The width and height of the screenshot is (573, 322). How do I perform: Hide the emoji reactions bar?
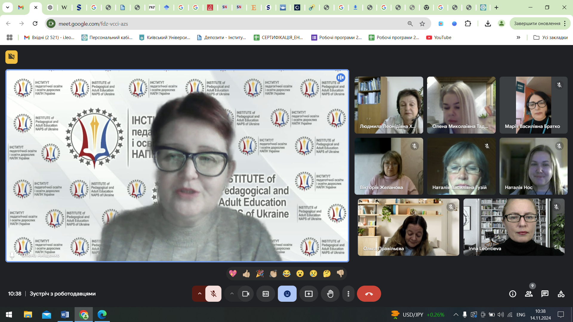[287, 294]
